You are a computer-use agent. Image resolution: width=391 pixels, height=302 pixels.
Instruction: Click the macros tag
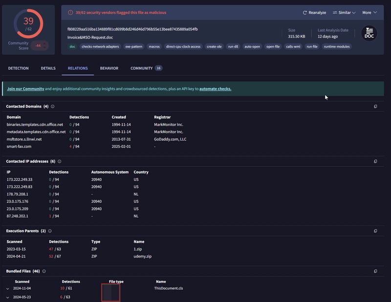tap(154, 46)
